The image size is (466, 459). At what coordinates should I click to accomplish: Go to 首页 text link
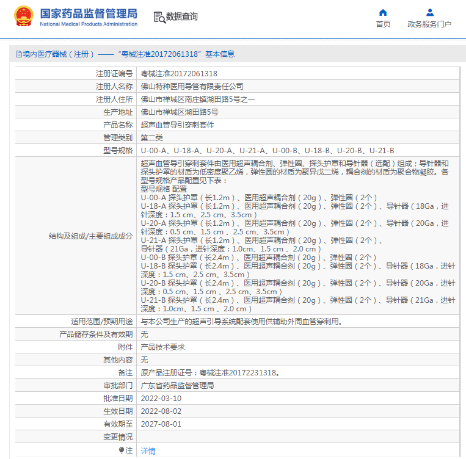(383, 24)
